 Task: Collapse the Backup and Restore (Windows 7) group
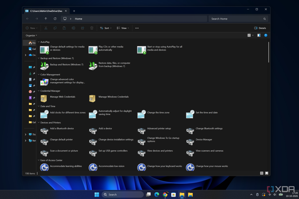pyautogui.click(x=39, y=58)
